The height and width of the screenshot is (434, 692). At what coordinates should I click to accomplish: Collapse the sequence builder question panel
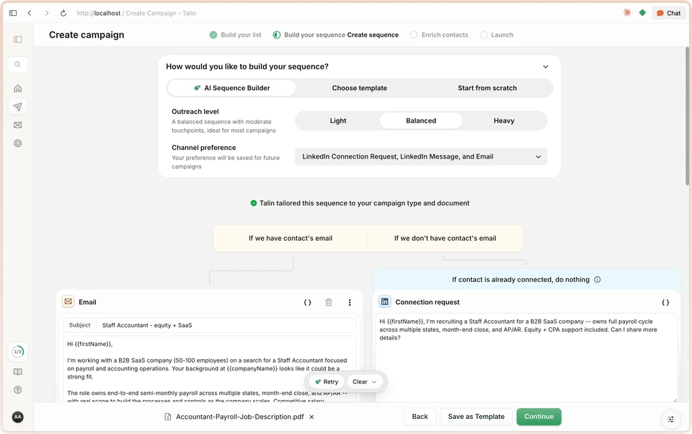coord(546,66)
